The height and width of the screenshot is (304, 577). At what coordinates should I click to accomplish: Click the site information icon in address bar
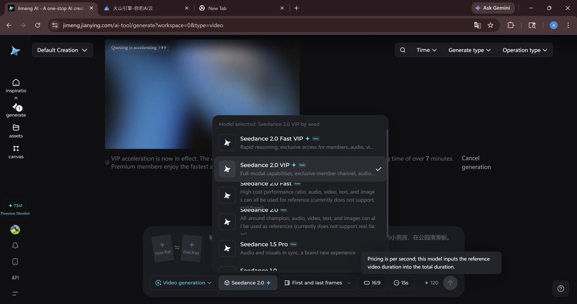click(55, 25)
